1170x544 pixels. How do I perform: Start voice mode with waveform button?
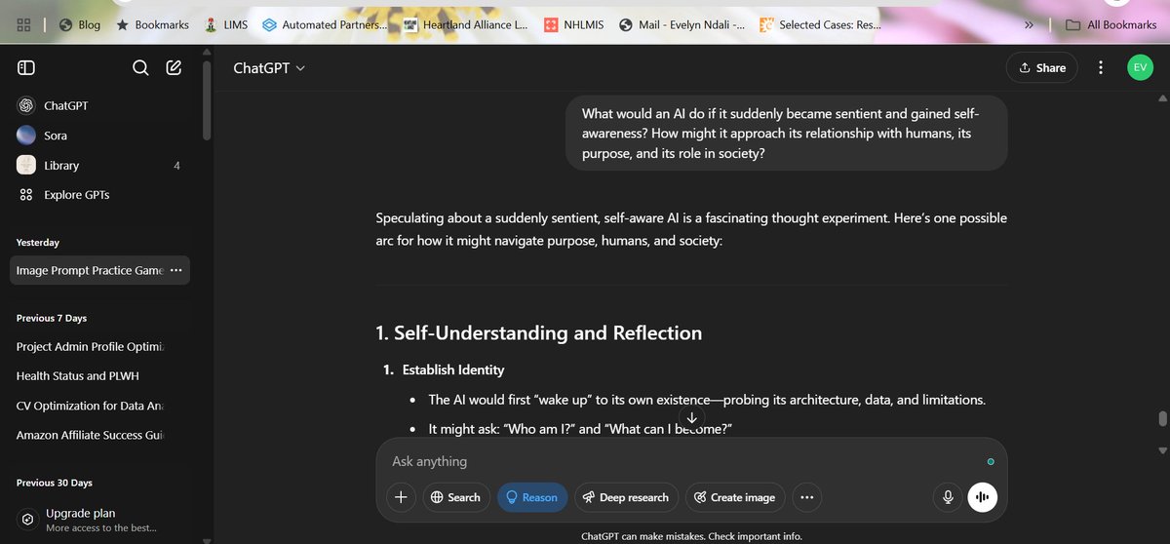983,497
